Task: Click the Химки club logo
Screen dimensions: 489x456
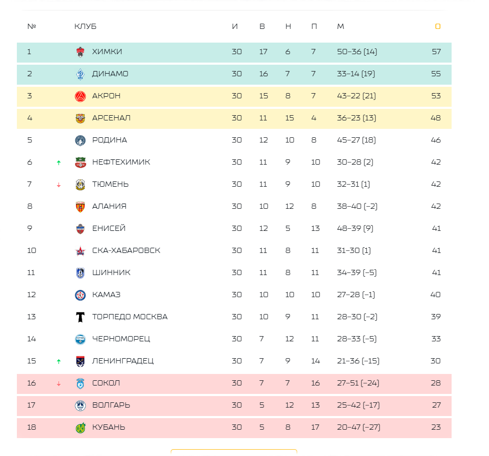Action: [x=81, y=52]
